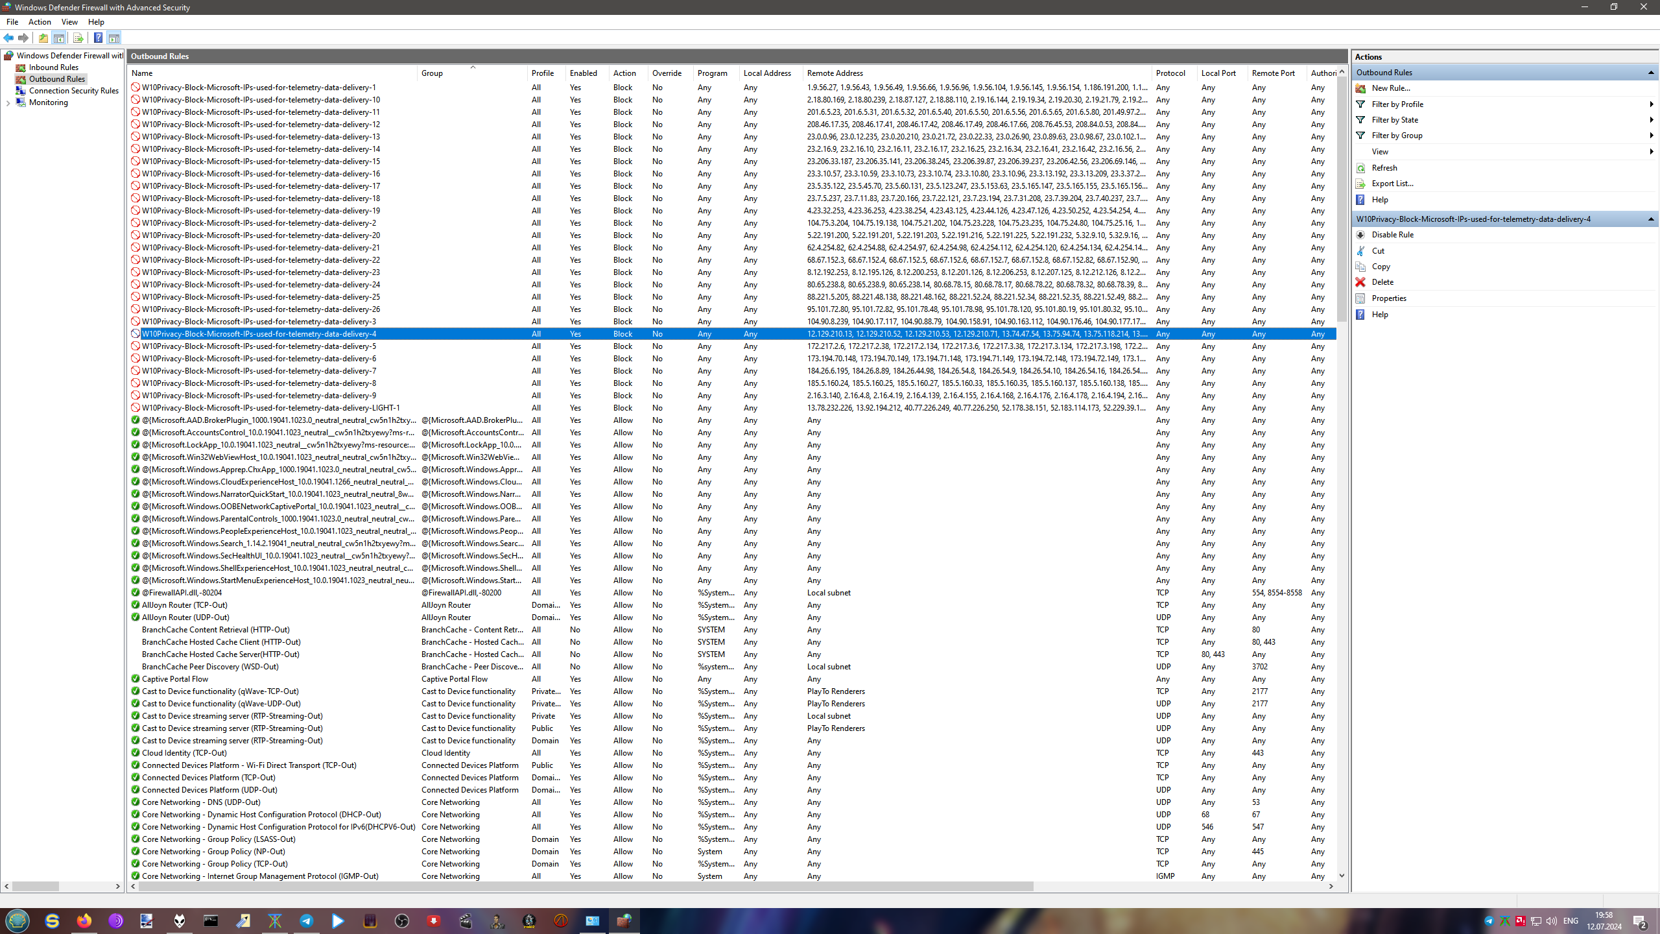The image size is (1660, 934).
Task: Open Filter by Group submenu
Action: click(1397, 136)
